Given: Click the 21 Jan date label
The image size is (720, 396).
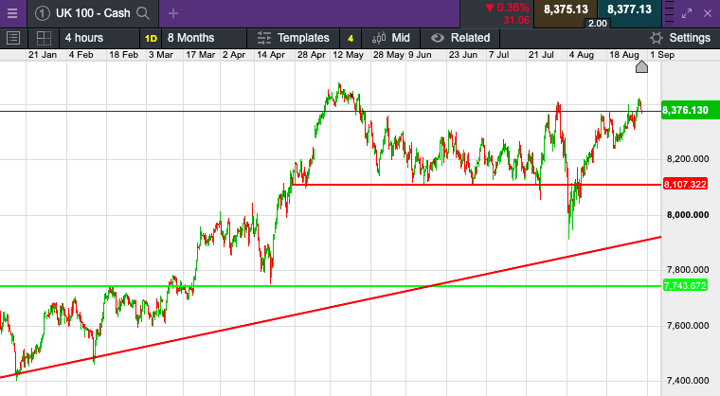Looking at the screenshot, I should pos(43,55).
